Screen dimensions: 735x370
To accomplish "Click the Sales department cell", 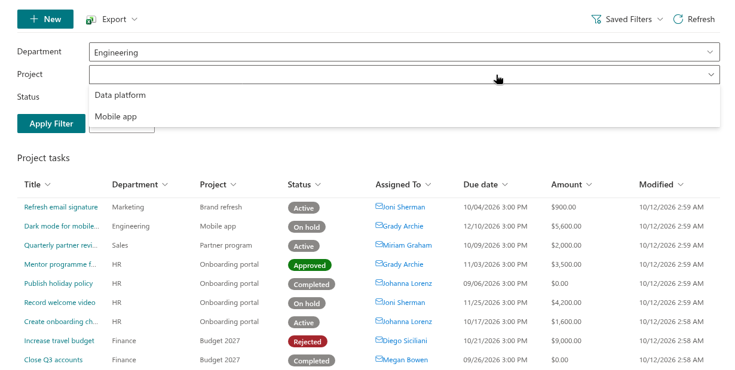I will click(x=120, y=245).
